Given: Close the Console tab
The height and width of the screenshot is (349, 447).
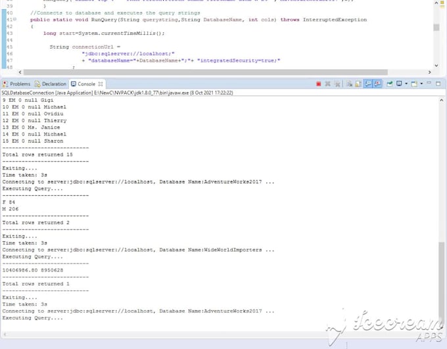Looking at the screenshot, I should point(101,84).
